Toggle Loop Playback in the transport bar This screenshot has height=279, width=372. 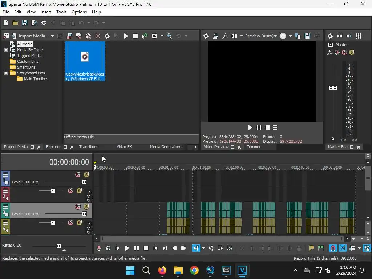[x=108, y=248]
